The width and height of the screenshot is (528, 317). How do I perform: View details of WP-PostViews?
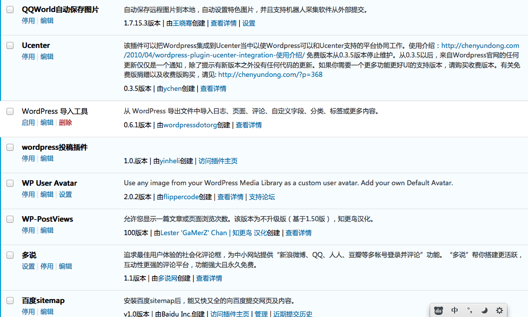coord(298,233)
